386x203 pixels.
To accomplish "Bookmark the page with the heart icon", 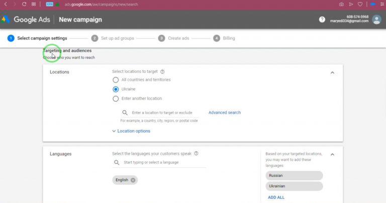I will (x=360, y=4).
